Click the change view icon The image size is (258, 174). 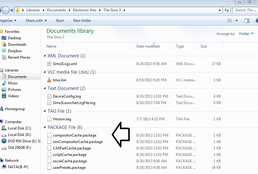(230, 21)
